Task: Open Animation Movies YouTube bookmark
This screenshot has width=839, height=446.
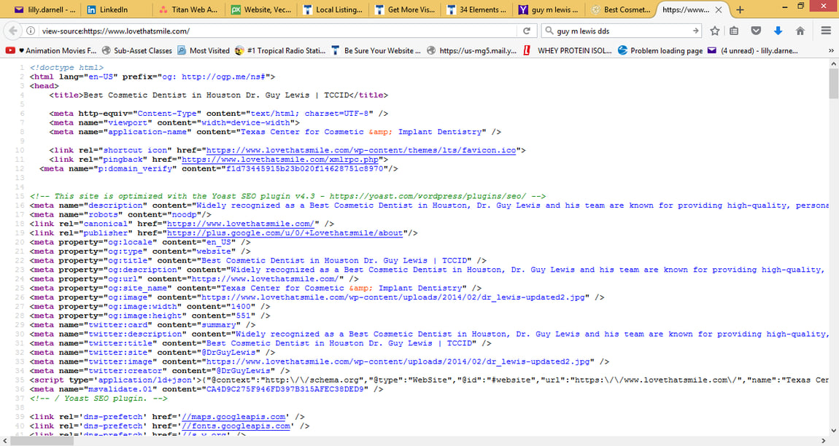Action: click(51, 51)
